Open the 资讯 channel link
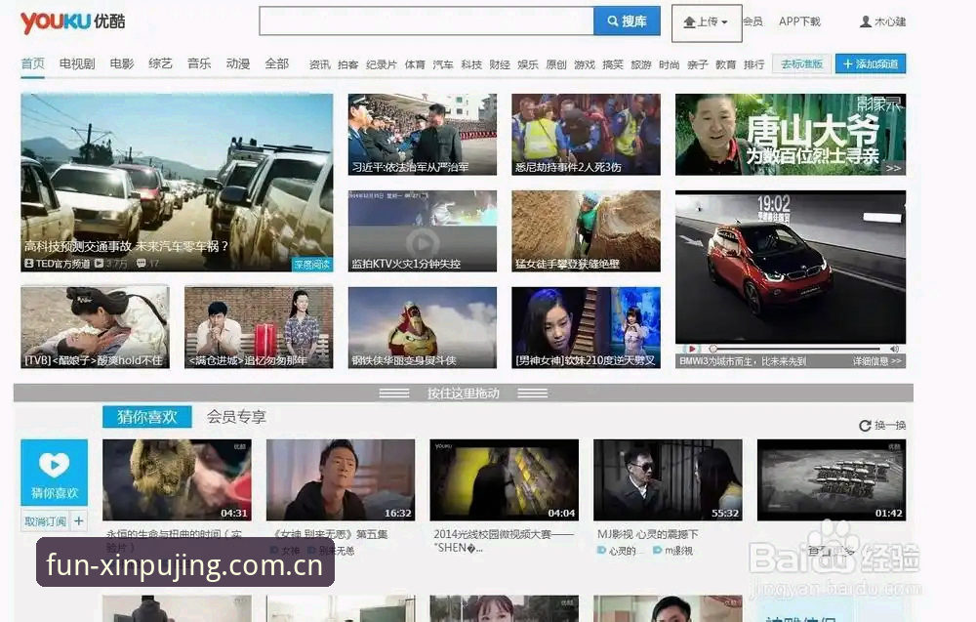The height and width of the screenshot is (622, 976). click(320, 64)
